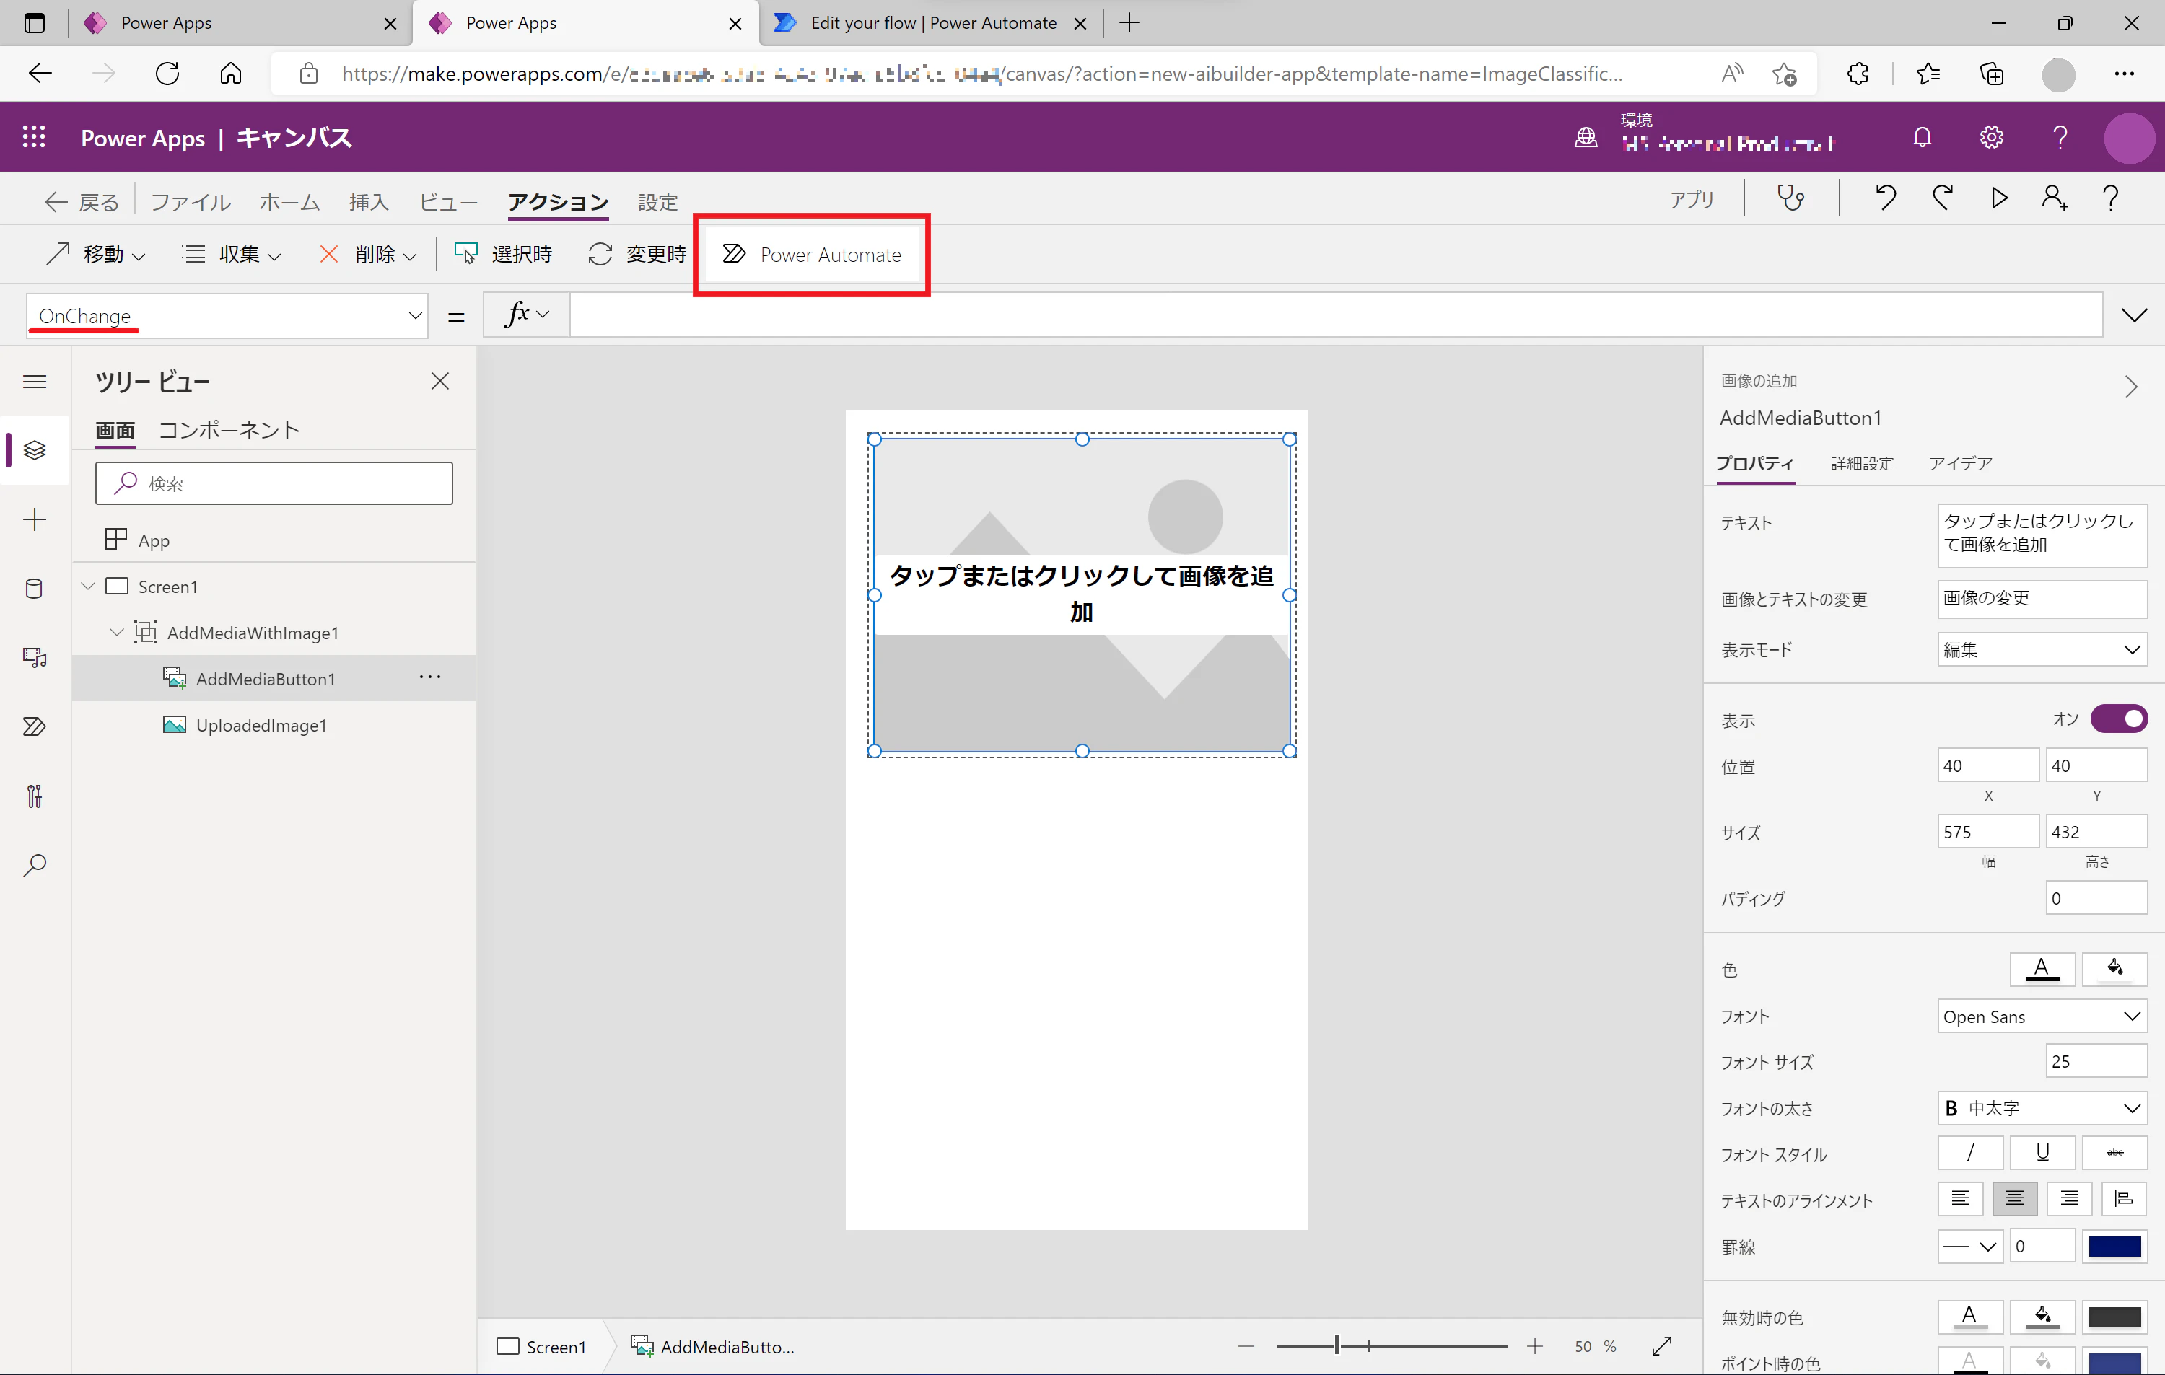This screenshot has width=2165, height=1375.
Task: Set text alignment to left
Action: 1961,1198
